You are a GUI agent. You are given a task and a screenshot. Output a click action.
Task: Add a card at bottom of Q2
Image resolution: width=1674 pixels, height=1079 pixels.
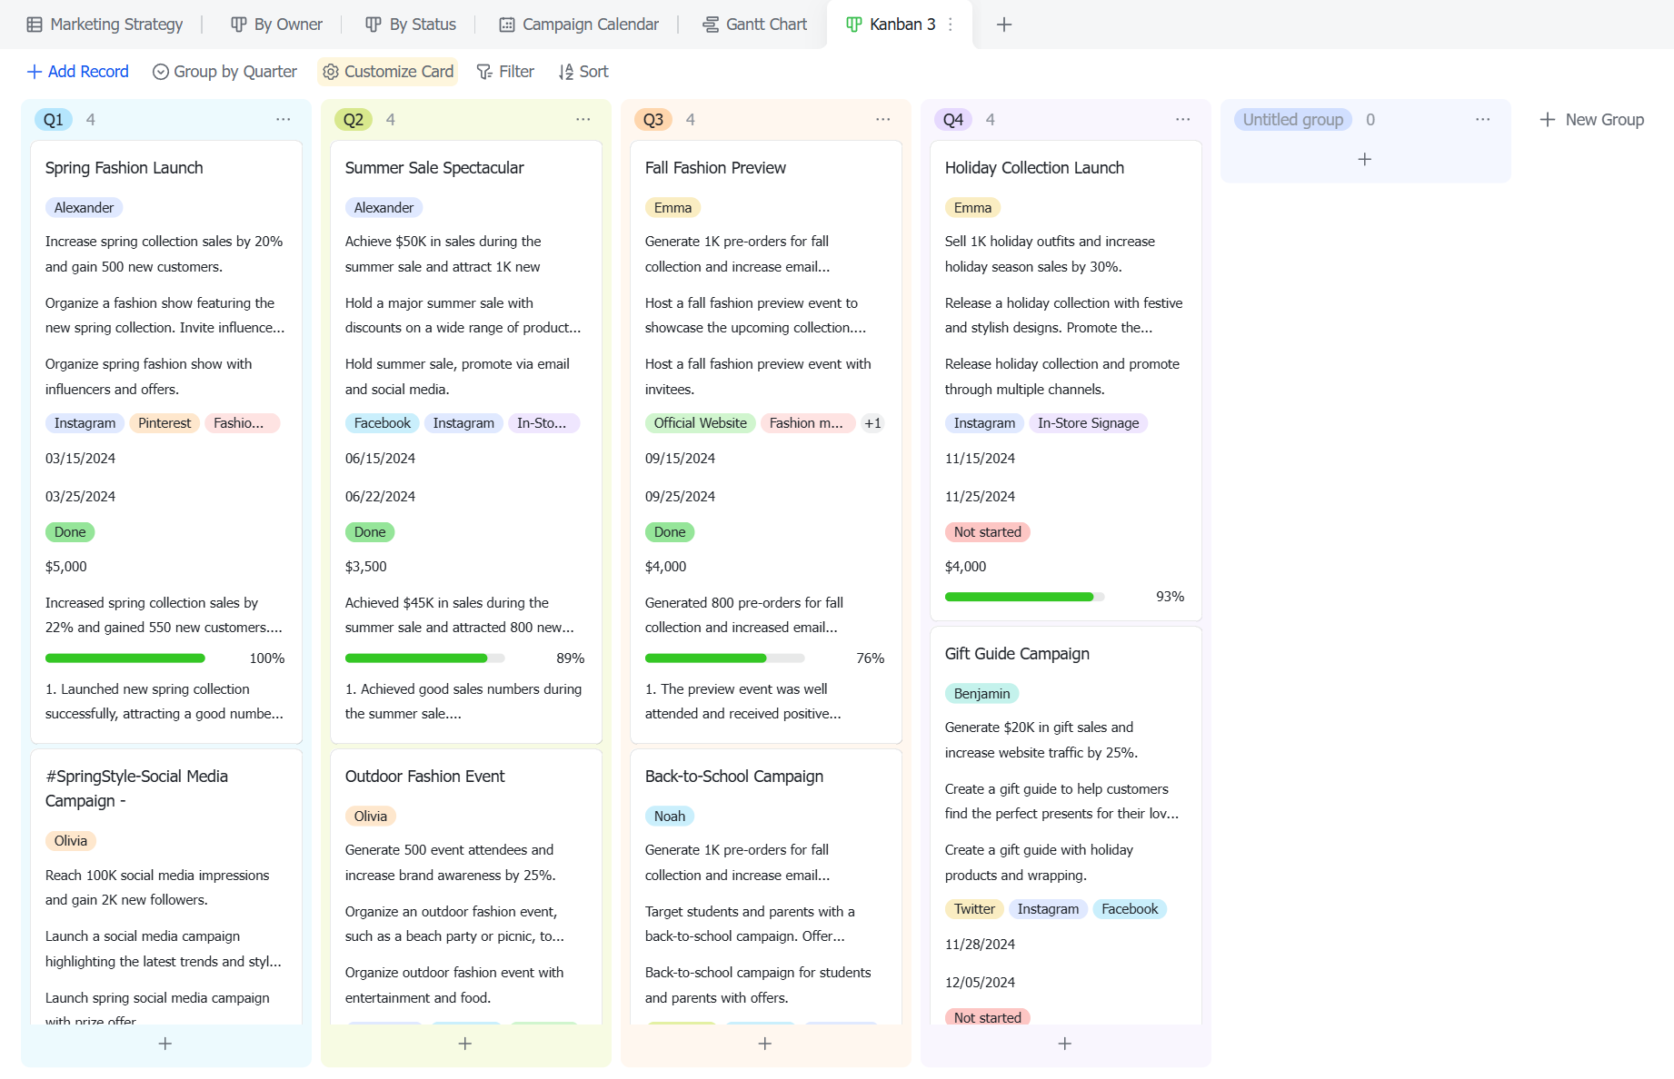tap(465, 1044)
